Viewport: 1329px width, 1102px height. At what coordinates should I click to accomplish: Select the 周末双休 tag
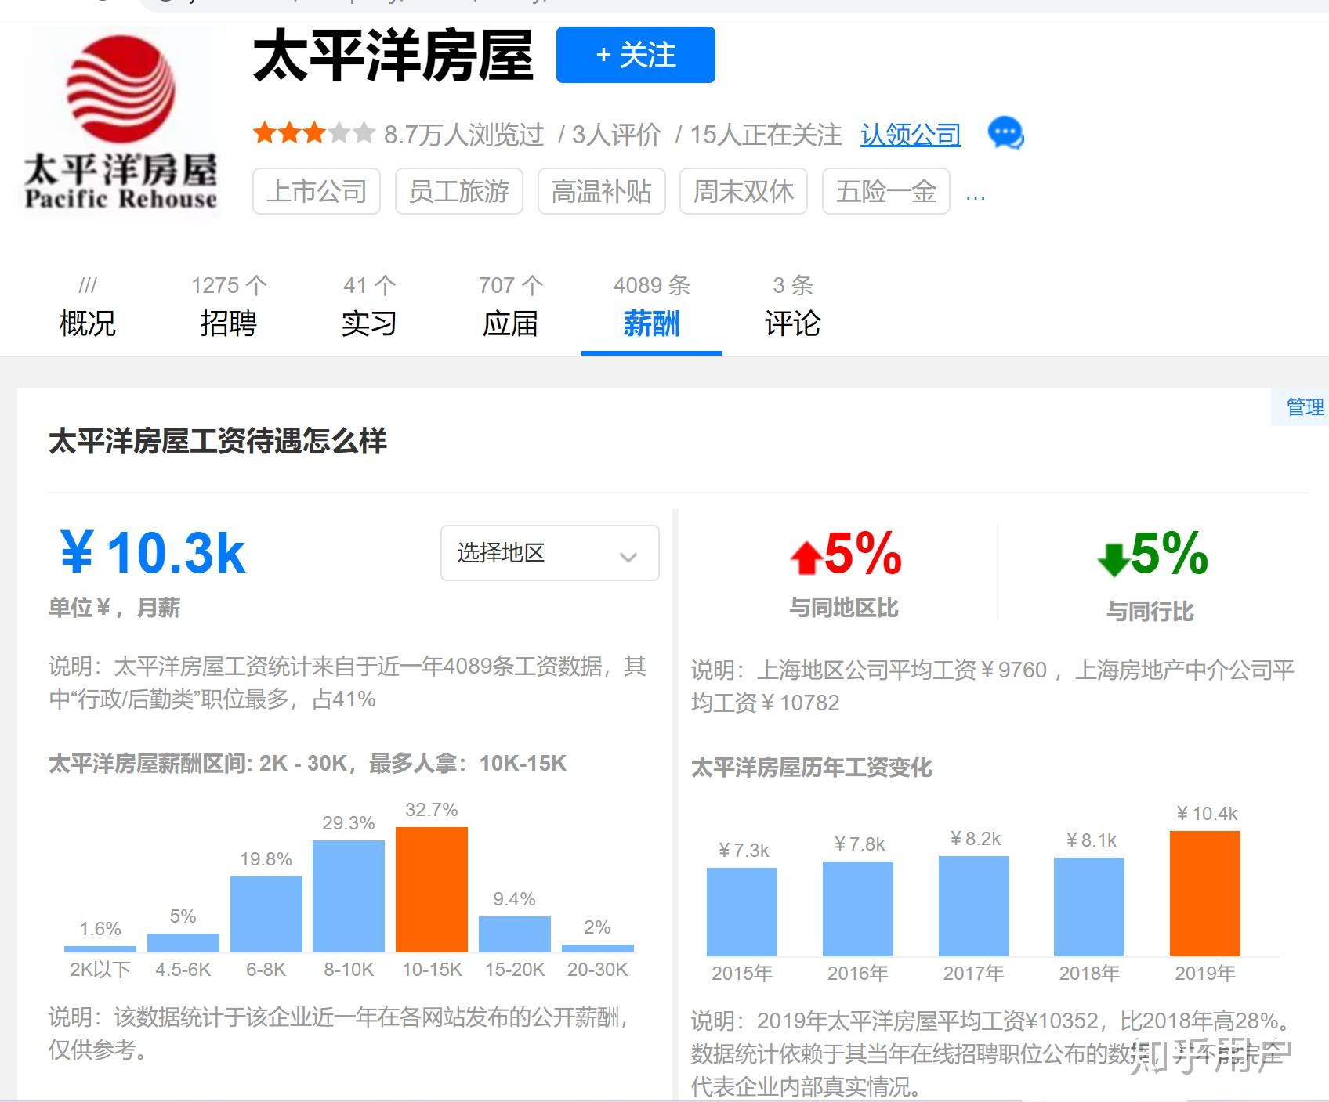[744, 191]
